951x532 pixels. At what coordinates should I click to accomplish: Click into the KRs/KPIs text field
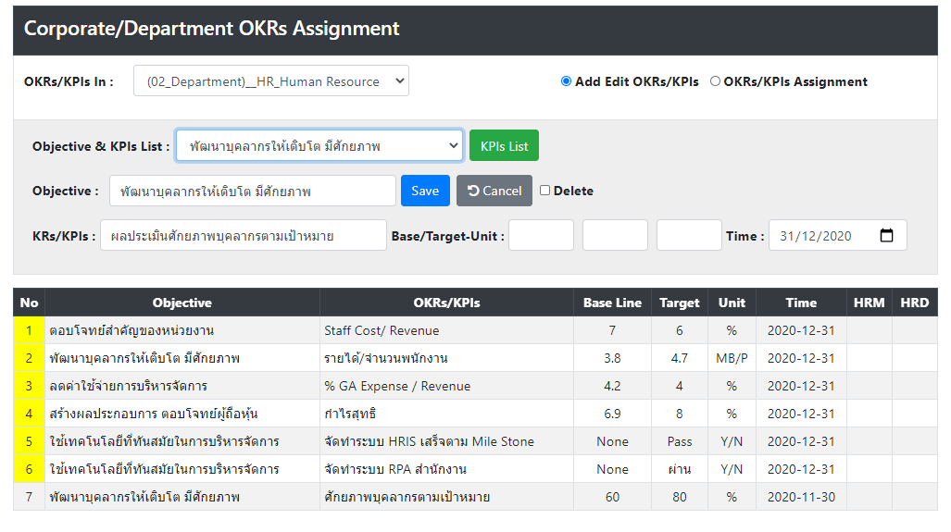click(x=244, y=235)
